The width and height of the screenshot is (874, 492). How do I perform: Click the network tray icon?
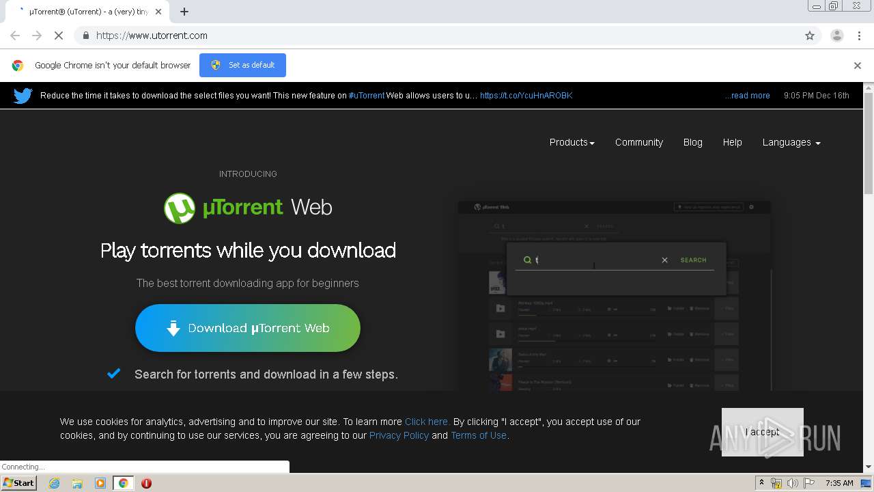[776, 483]
